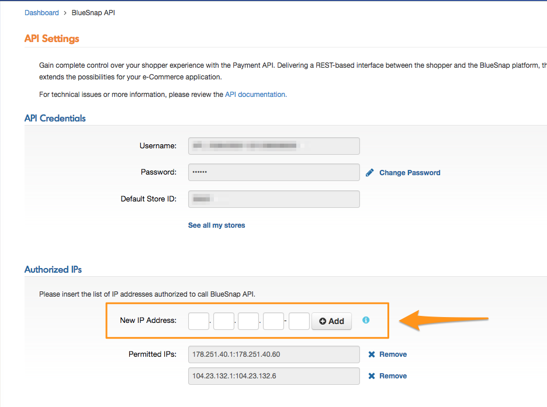
Task: Focus the Password field
Action: click(x=274, y=172)
